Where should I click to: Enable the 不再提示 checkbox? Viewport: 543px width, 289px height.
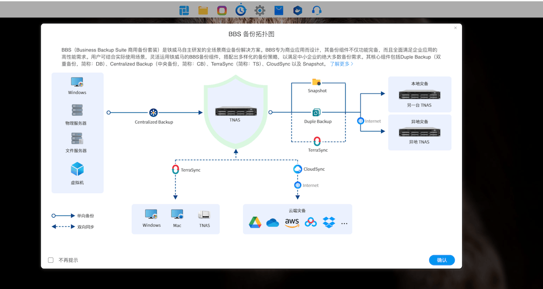(x=51, y=260)
